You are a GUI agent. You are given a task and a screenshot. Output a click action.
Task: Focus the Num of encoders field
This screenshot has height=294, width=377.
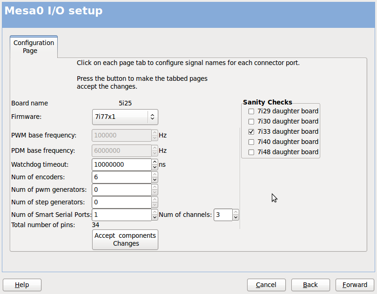point(121,177)
